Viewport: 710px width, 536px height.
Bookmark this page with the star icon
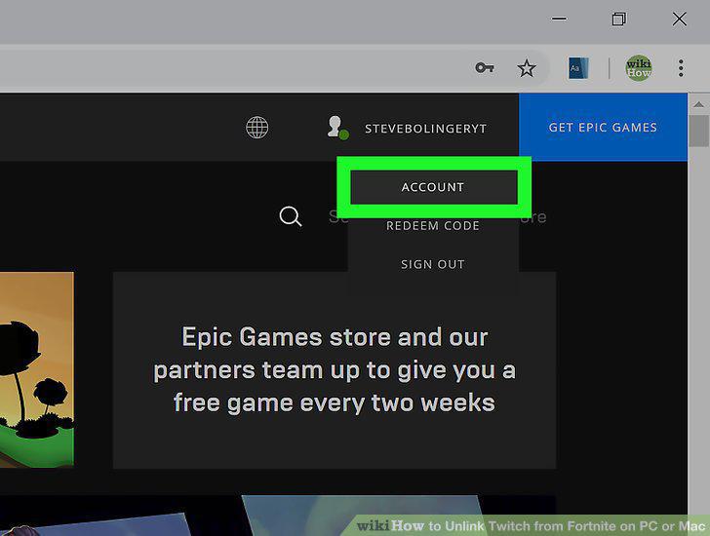click(x=527, y=68)
